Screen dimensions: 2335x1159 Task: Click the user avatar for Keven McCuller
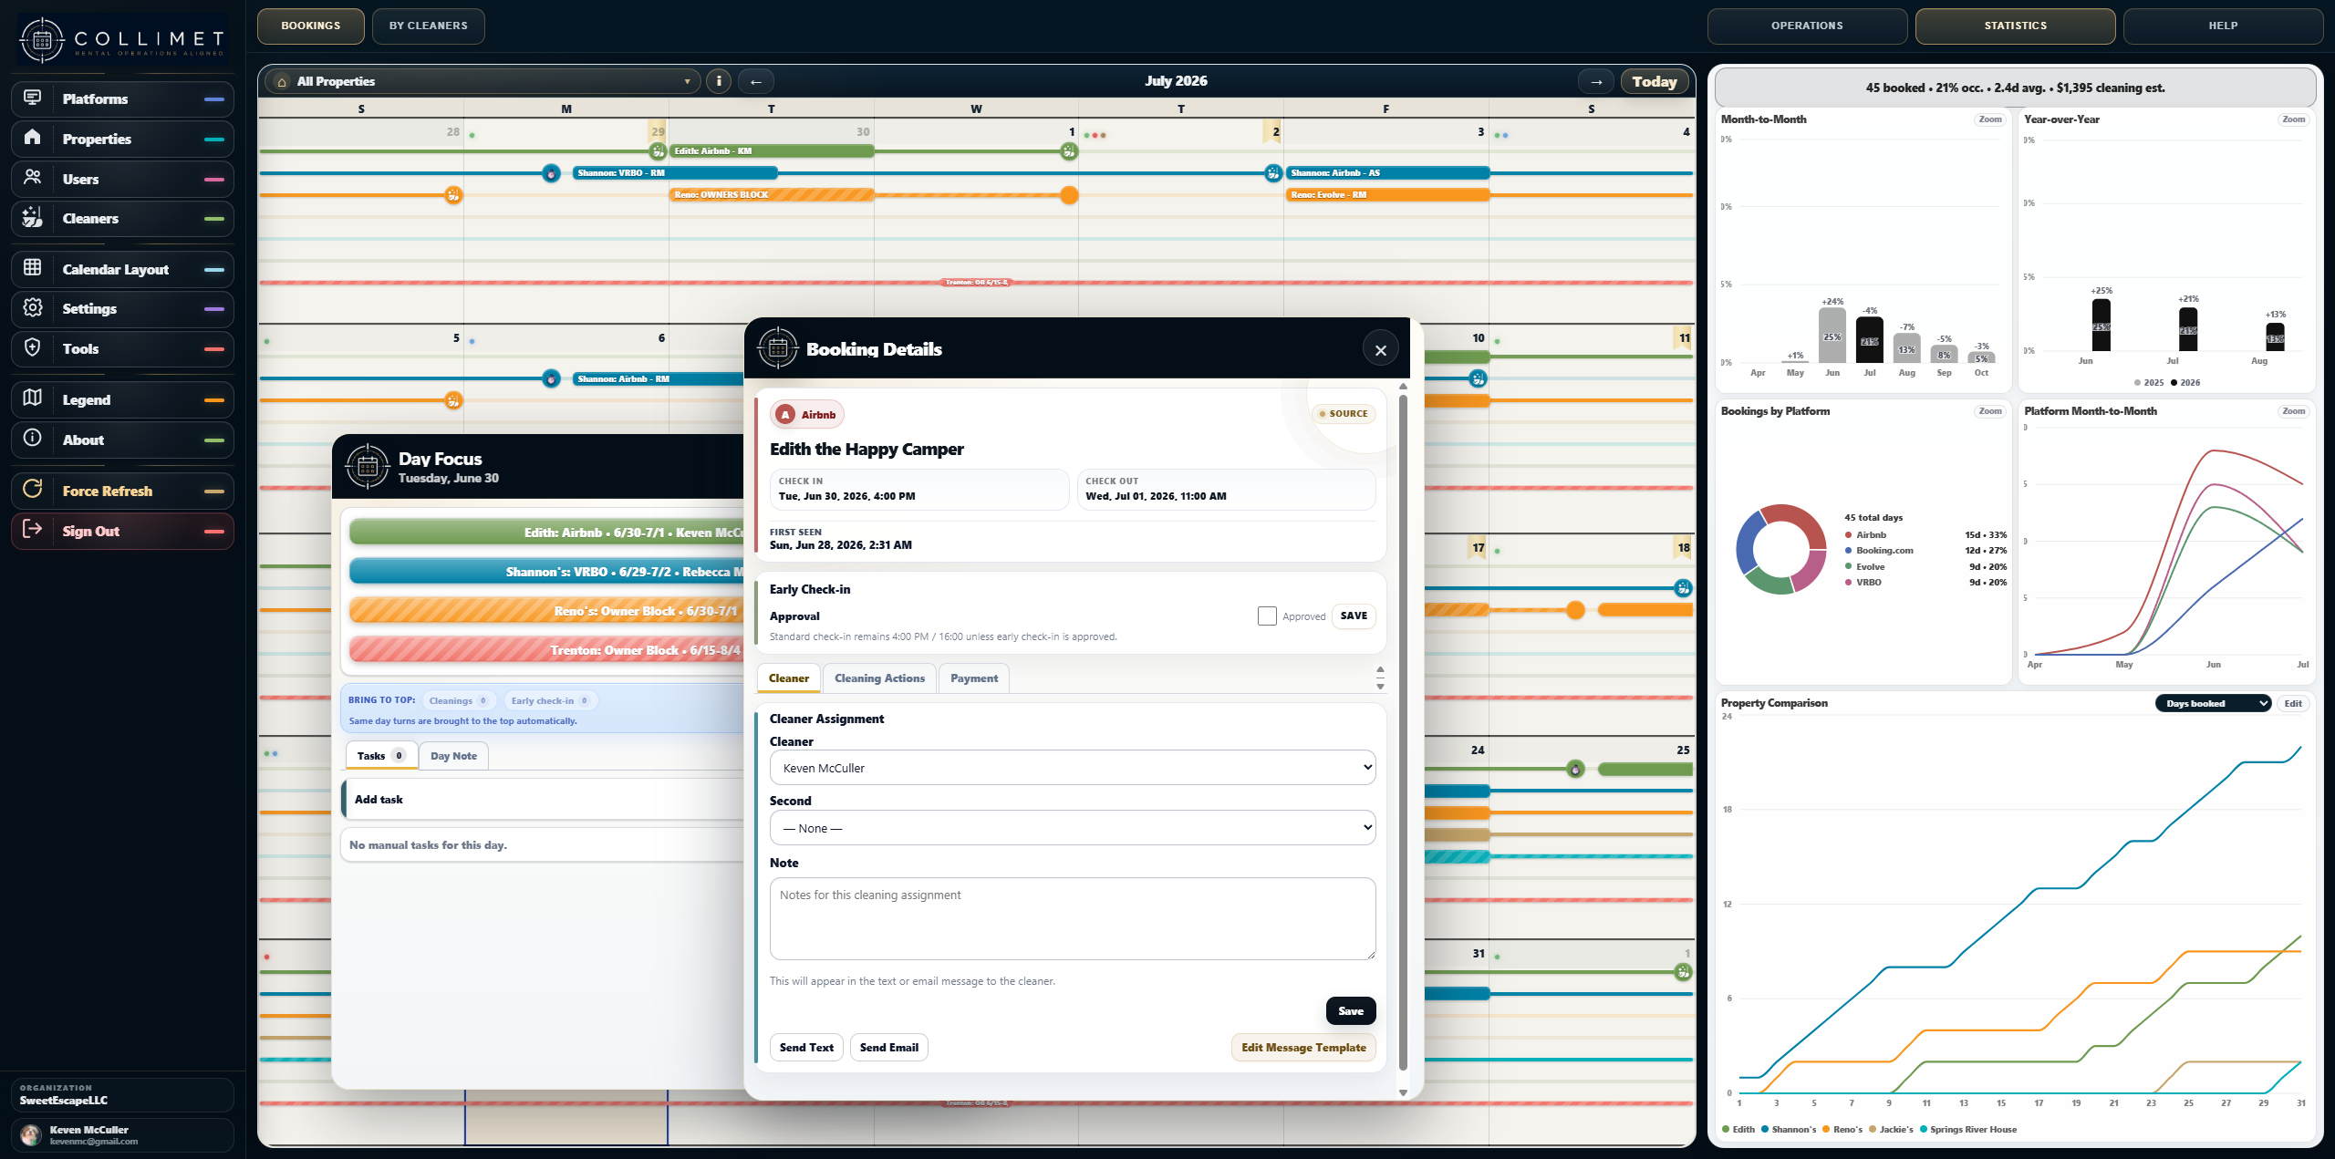point(32,1135)
